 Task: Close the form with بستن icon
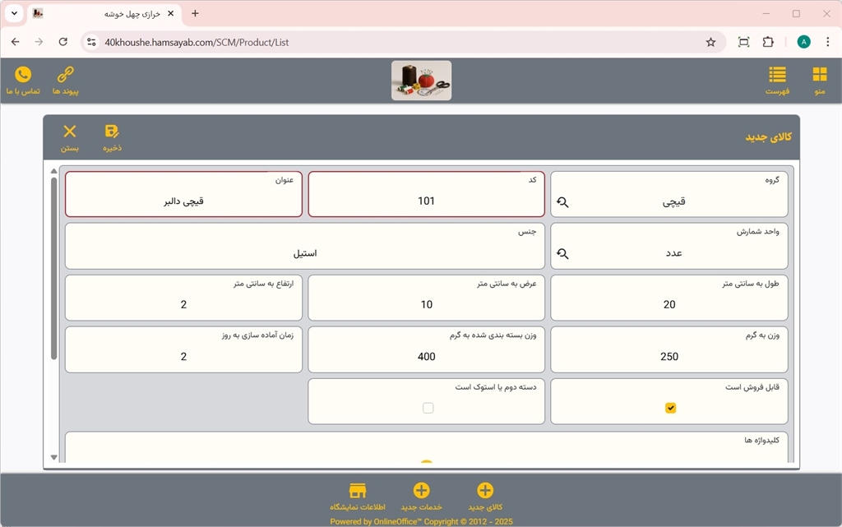[70, 132]
